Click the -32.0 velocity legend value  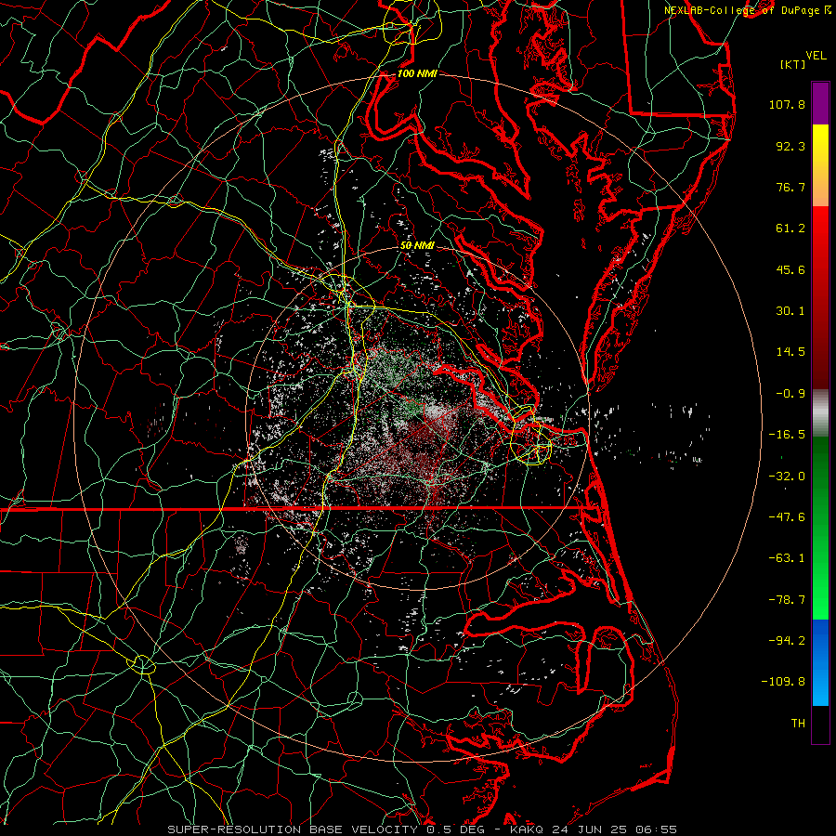click(x=787, y=477)
